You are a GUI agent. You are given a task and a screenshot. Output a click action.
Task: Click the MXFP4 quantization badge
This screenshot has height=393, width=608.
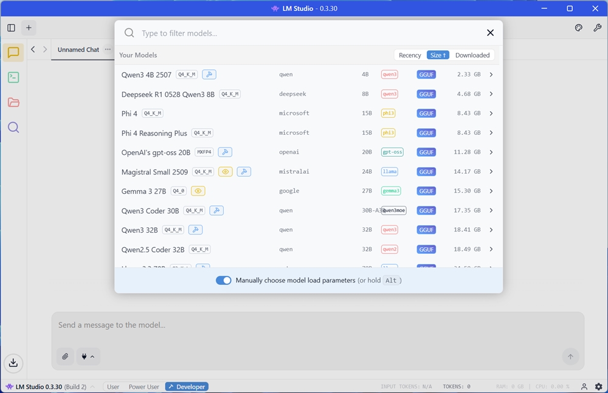(204, 152)
